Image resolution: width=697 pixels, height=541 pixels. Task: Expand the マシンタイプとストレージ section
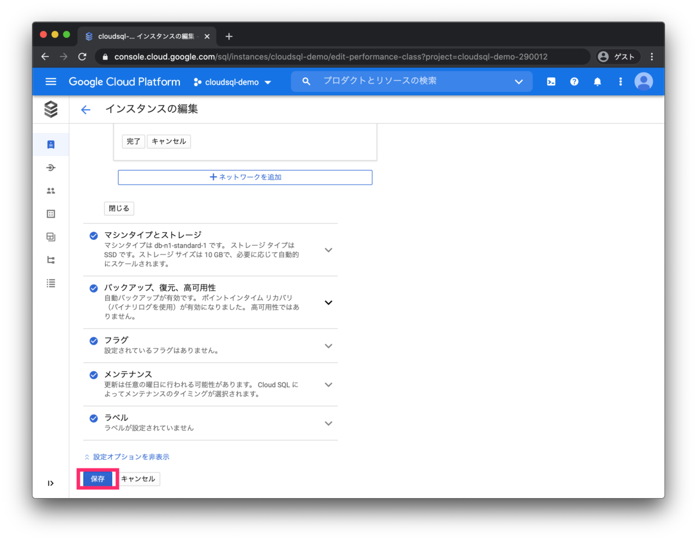tap(328, 250)
